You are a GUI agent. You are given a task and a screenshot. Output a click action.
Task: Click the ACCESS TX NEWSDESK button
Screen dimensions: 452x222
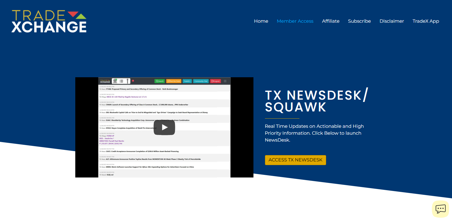click(x=295, y=160)
